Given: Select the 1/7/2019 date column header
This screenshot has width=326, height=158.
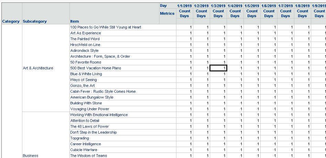Looking at the screenshot, I should pos(285,6).
